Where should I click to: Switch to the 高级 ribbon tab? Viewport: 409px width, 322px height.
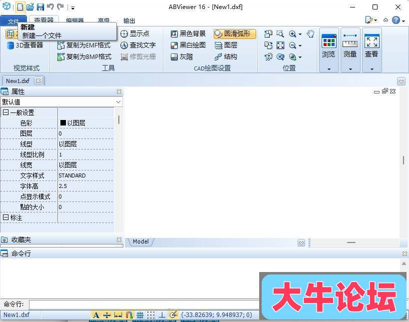(103, 20)
